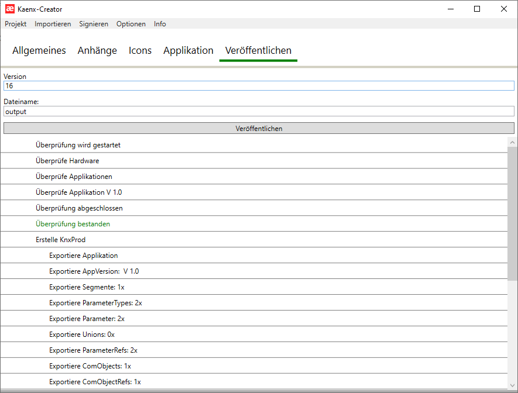Maximize the Kaenx-Creator window

(477, 9)
